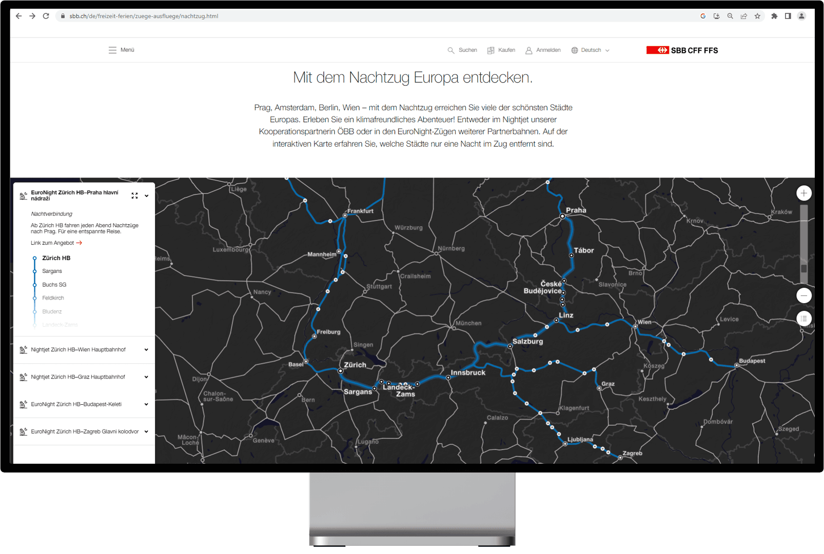Expand Nightjet Zürich HB–Wien Hauptbahnhof
Image resolution: width=824 pixels, height=554 pixels.
(84, 350)
